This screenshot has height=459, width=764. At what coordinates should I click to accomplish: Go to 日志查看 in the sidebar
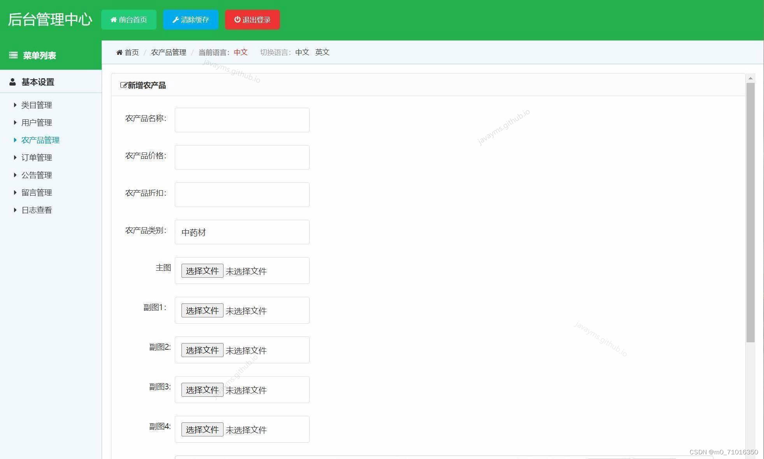click(x=36, y=210)
